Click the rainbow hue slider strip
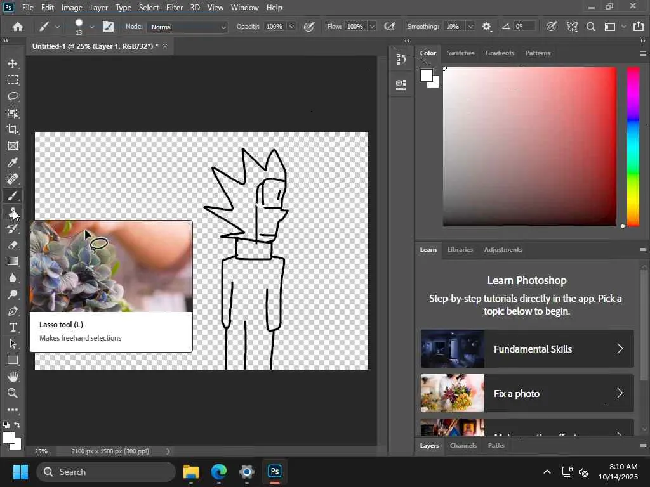The width and height of the screenshot is (650, 487). pyautogui.click(x=633, y=146)
